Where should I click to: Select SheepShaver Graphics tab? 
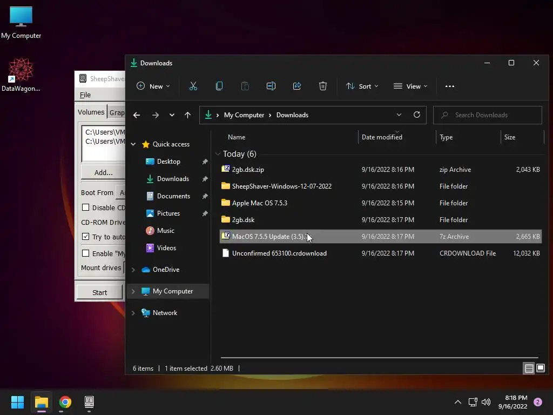coord(117,112)
